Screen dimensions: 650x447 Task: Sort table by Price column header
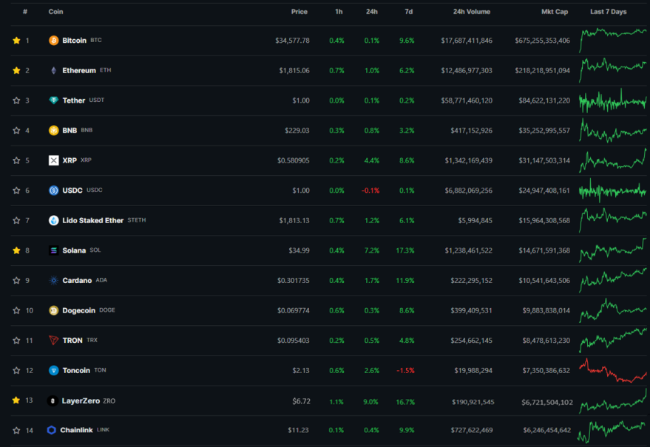coord(299,12)
